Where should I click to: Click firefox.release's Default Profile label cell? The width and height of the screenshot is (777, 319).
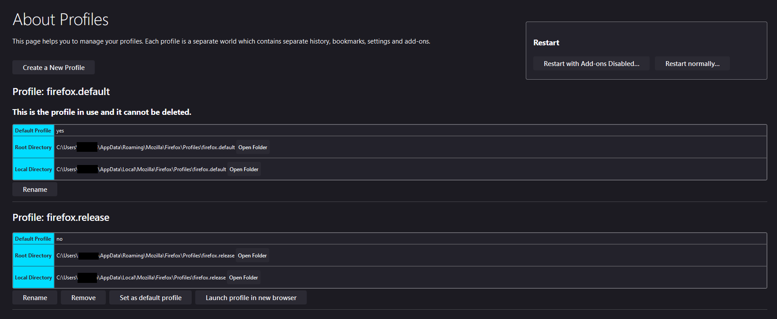click(x=33, y=239)
